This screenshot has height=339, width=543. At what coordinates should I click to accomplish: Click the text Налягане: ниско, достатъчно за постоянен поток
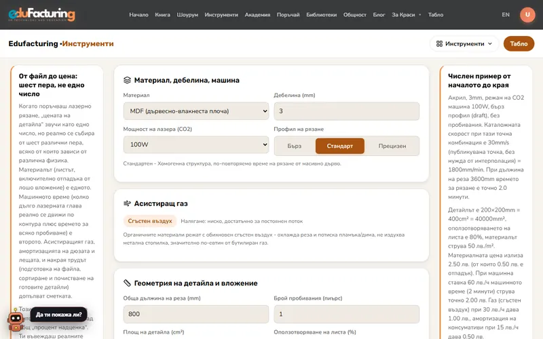pos(242,221)
